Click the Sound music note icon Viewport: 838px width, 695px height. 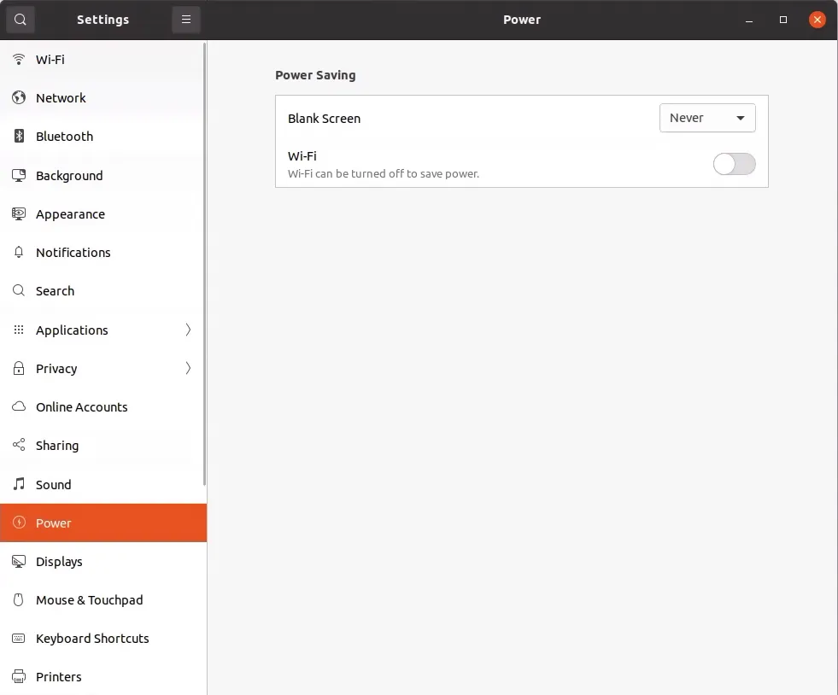click(x=19, y=484)
